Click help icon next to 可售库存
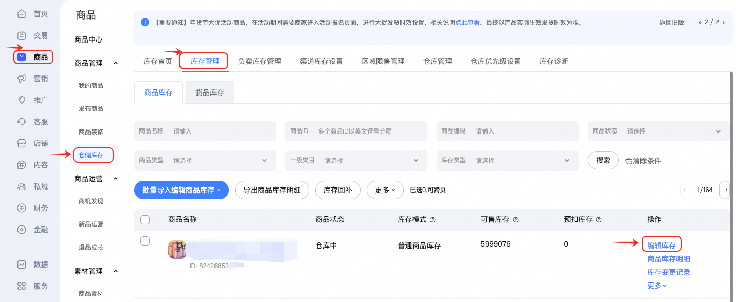736x302 pixels. [x=516, y=220]
